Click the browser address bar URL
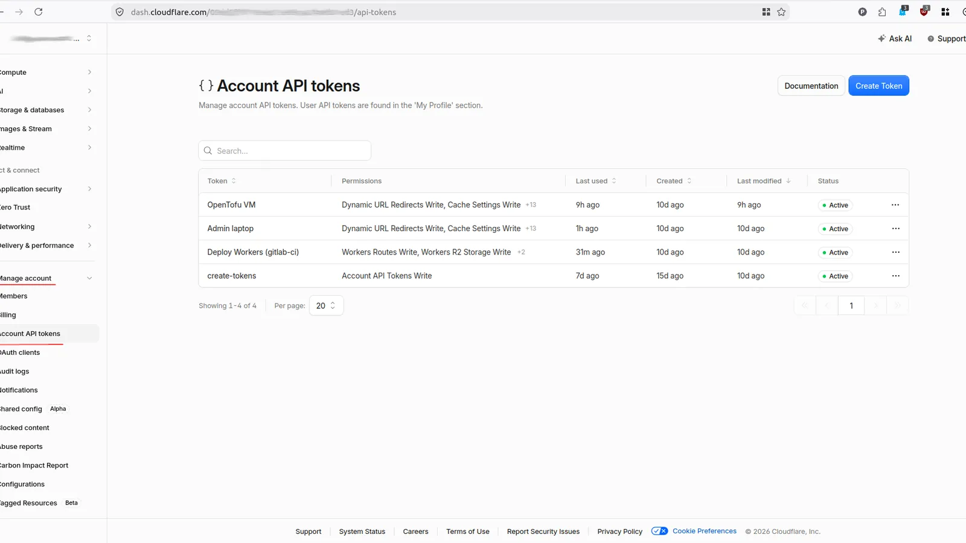Viewport: 966px width, 543px height. [263, 12]
